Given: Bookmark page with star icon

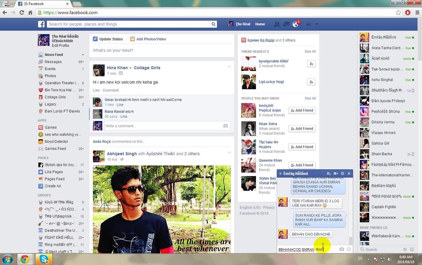Looking at the screenshot, I should click(x=398, y=13).
